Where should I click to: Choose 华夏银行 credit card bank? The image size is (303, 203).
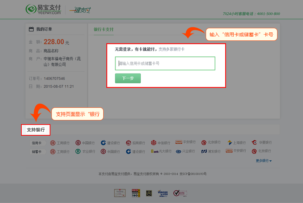[262, 143]
